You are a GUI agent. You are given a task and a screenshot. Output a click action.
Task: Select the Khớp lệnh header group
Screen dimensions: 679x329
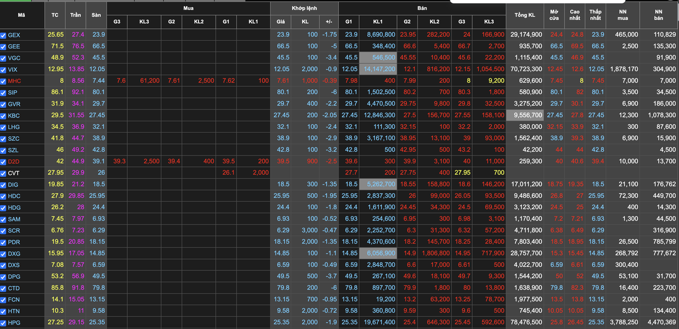click(304, 8)
